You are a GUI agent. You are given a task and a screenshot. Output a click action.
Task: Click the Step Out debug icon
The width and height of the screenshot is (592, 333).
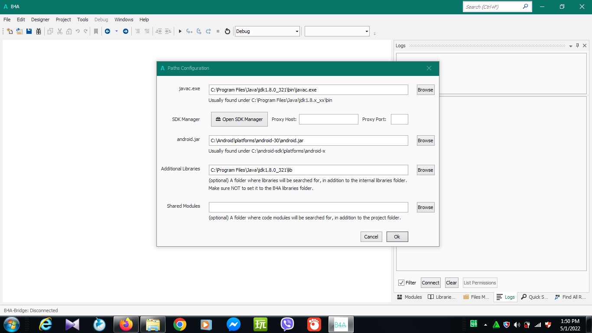point(208,31)
